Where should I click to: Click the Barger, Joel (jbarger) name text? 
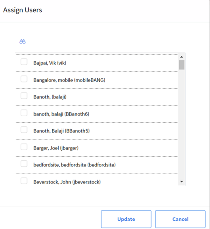(56, 148)
